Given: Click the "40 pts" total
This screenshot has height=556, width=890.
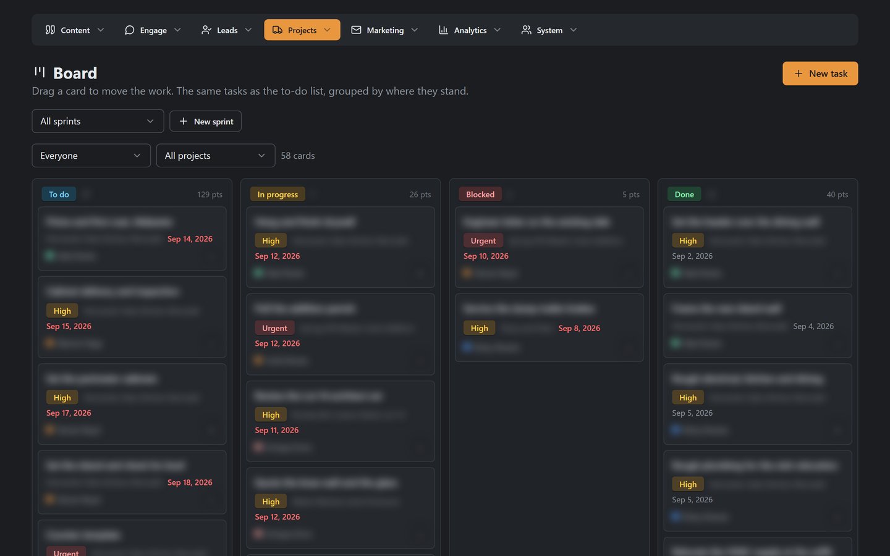Looking at the screenshot, I should point(837,194).
